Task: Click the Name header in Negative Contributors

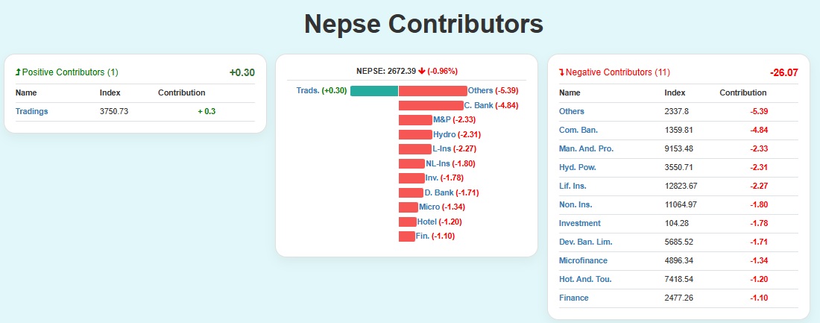Action: click(570, 92)
